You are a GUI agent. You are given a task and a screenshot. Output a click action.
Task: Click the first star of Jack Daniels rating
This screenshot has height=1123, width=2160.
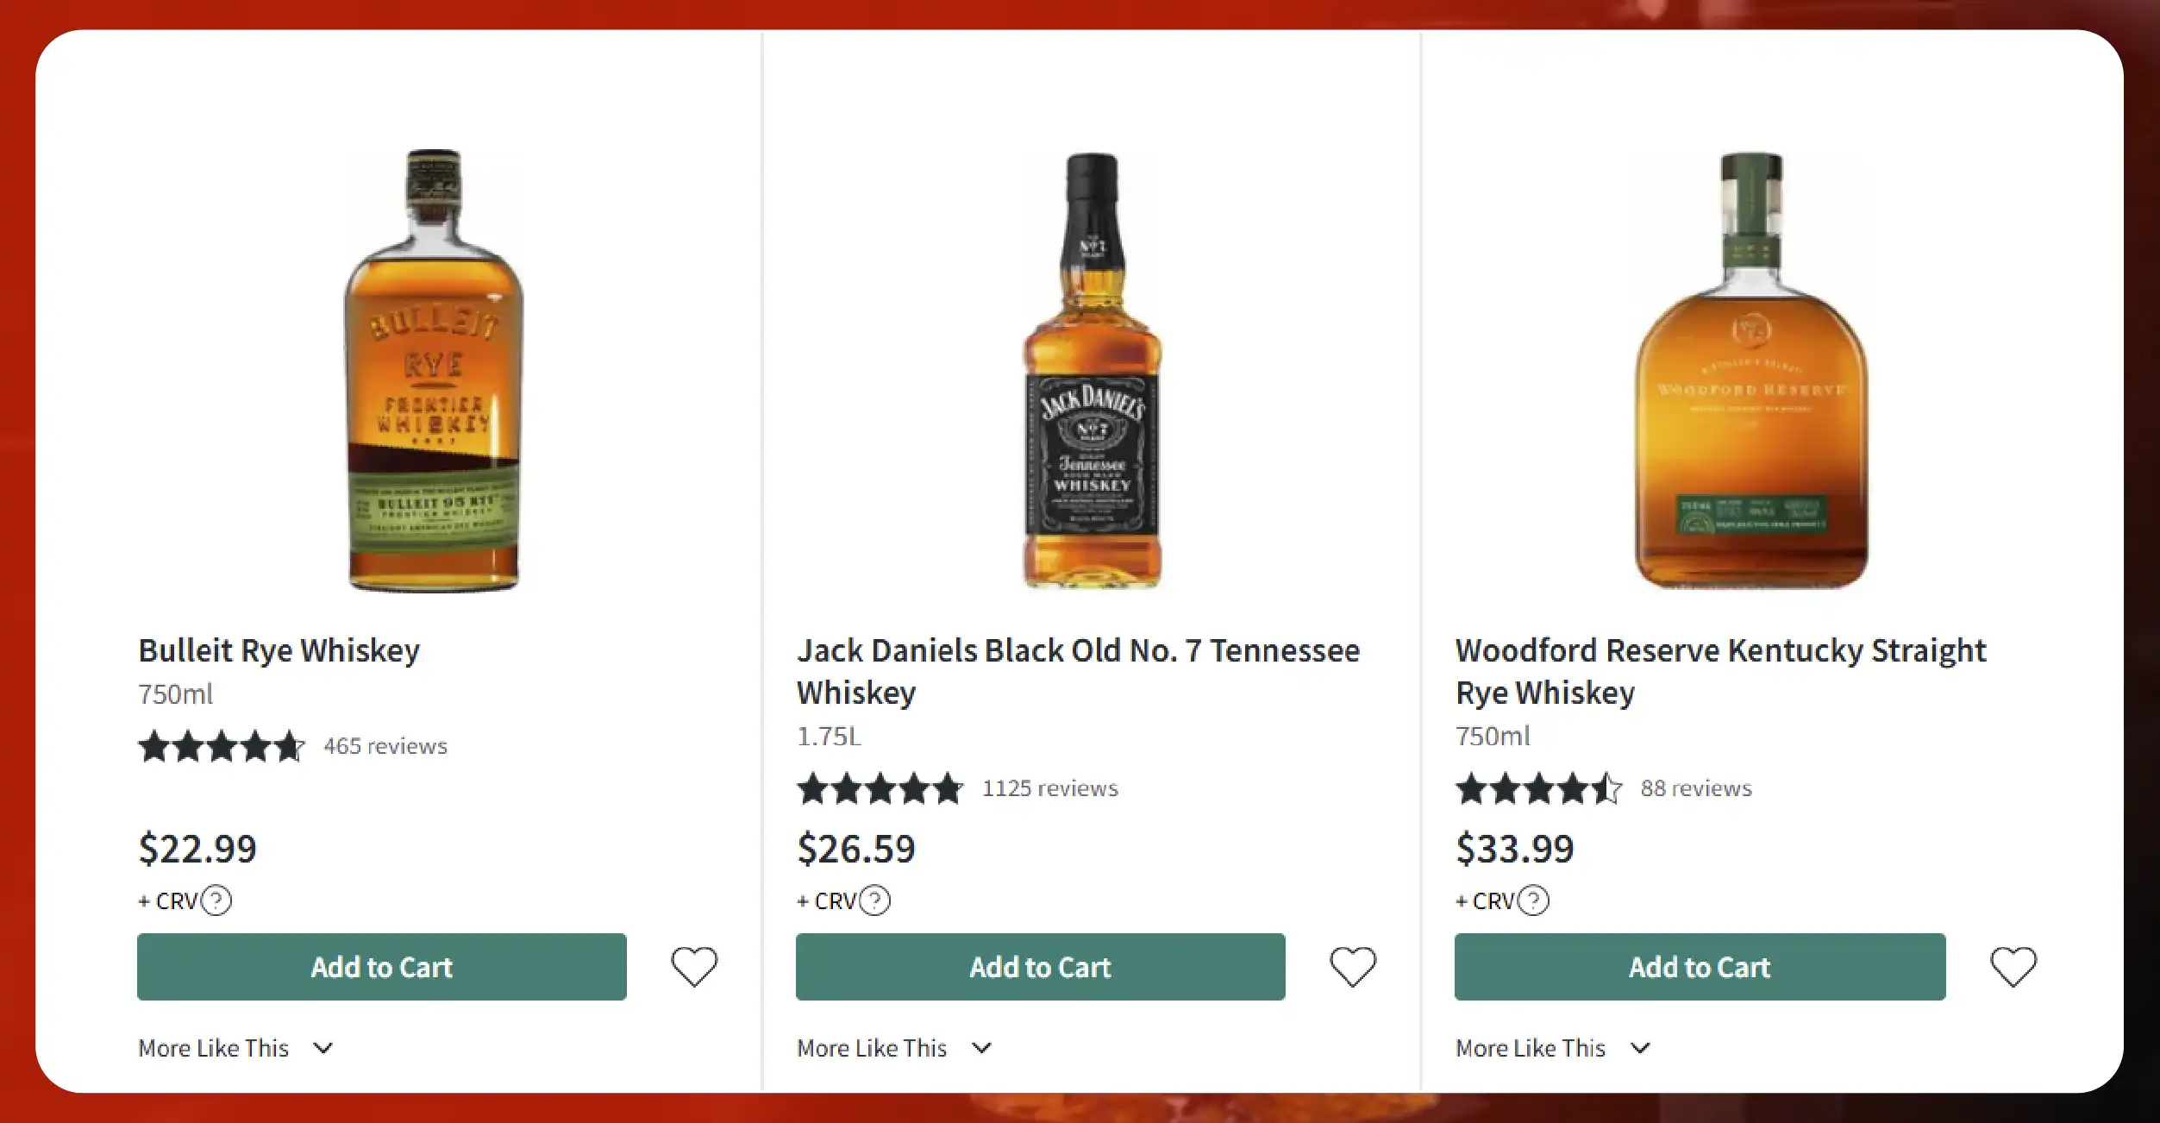point(812,787)
